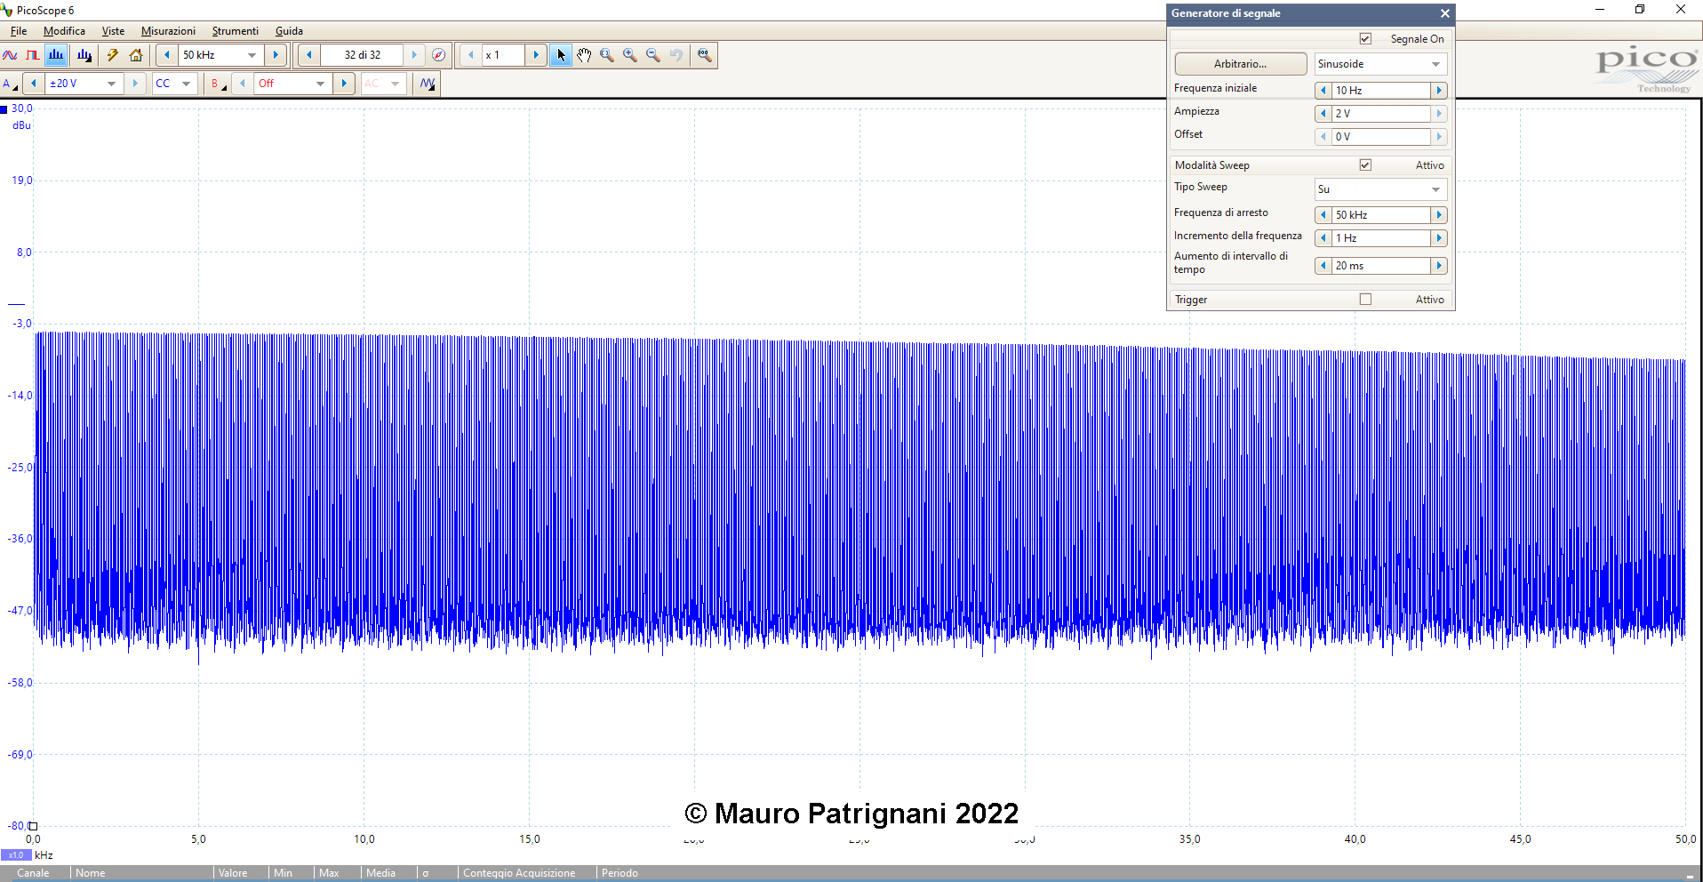Click the zoom to full view icon
The height and width of the screenshot is (882, 1703).
[704, 55]
